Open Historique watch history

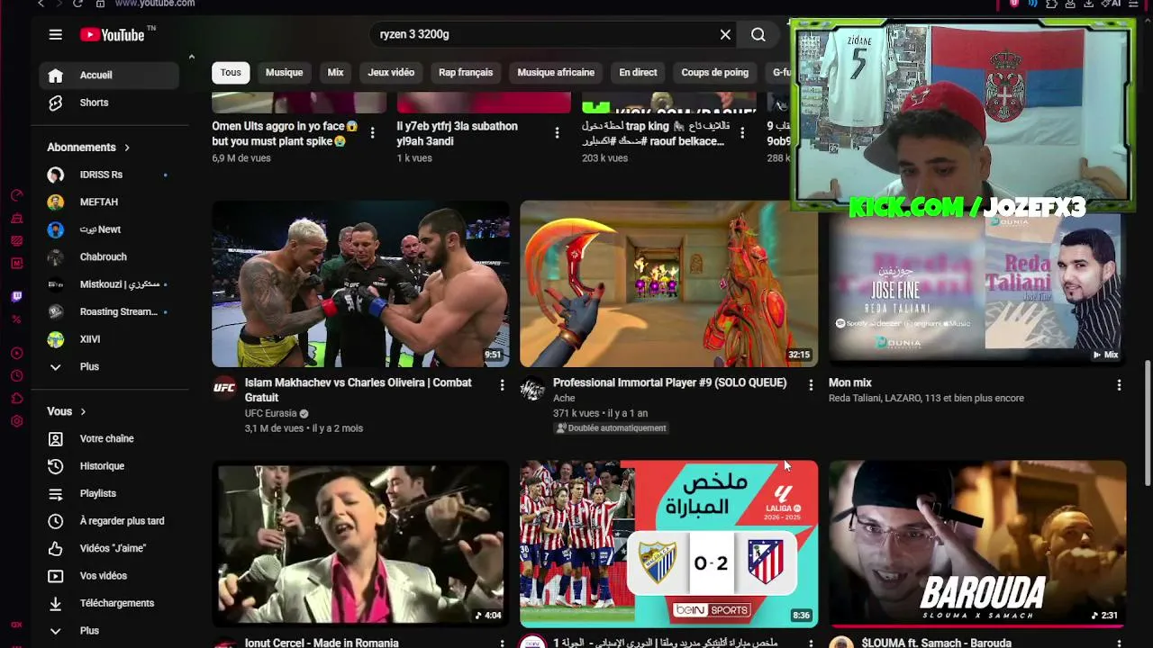(x=109, y=466)
